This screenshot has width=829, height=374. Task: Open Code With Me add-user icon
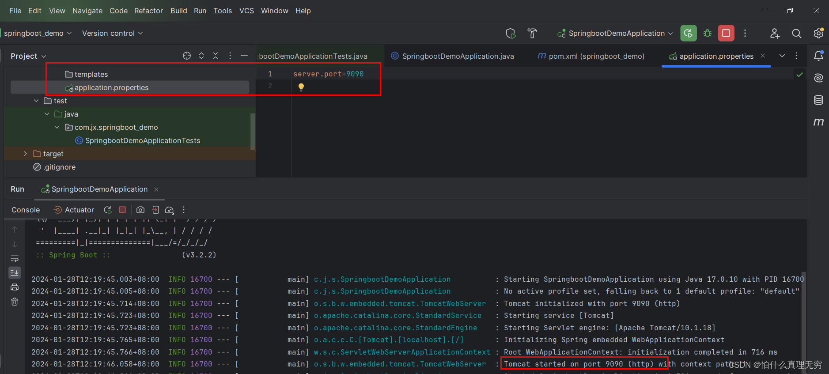[775, 34]
